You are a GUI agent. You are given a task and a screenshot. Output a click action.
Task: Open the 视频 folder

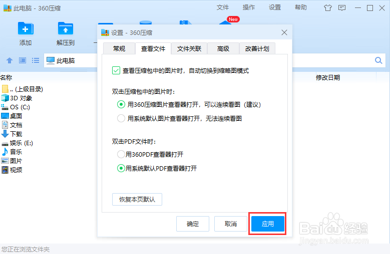(12, 170)
